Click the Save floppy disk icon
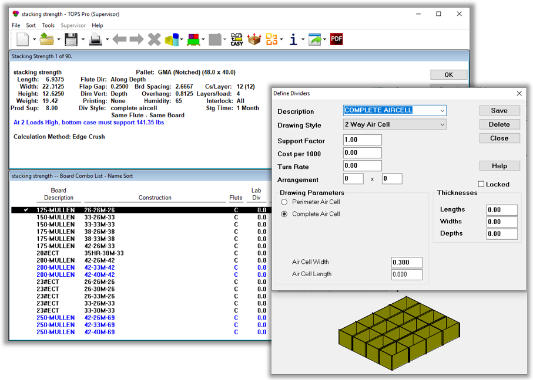This screenshot has height=380, width=533. click(x=71, y=39)
